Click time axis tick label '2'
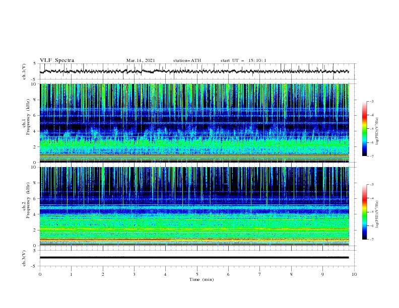399x308 pixels. point(103,274)
